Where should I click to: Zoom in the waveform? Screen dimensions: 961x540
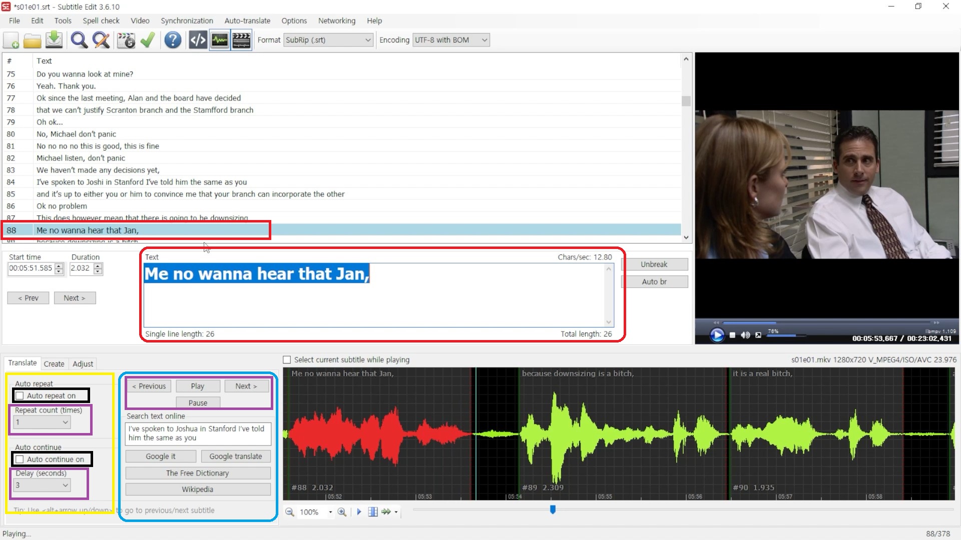[342, 511]
